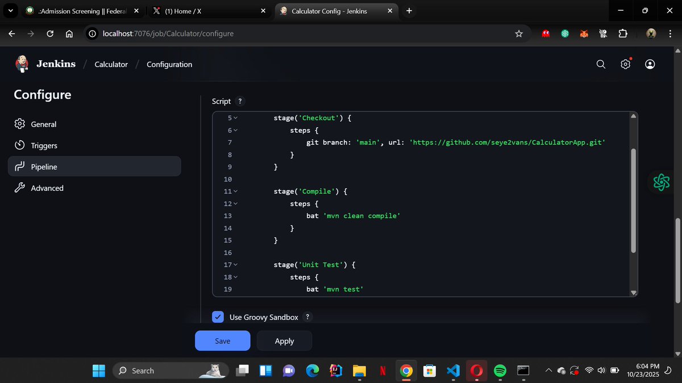Reload the Jenkins configuration page

[50, 33]
